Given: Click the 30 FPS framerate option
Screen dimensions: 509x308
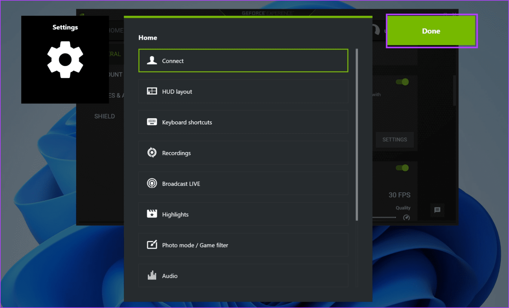Looking at the screenshot, I should coord(400,195).
